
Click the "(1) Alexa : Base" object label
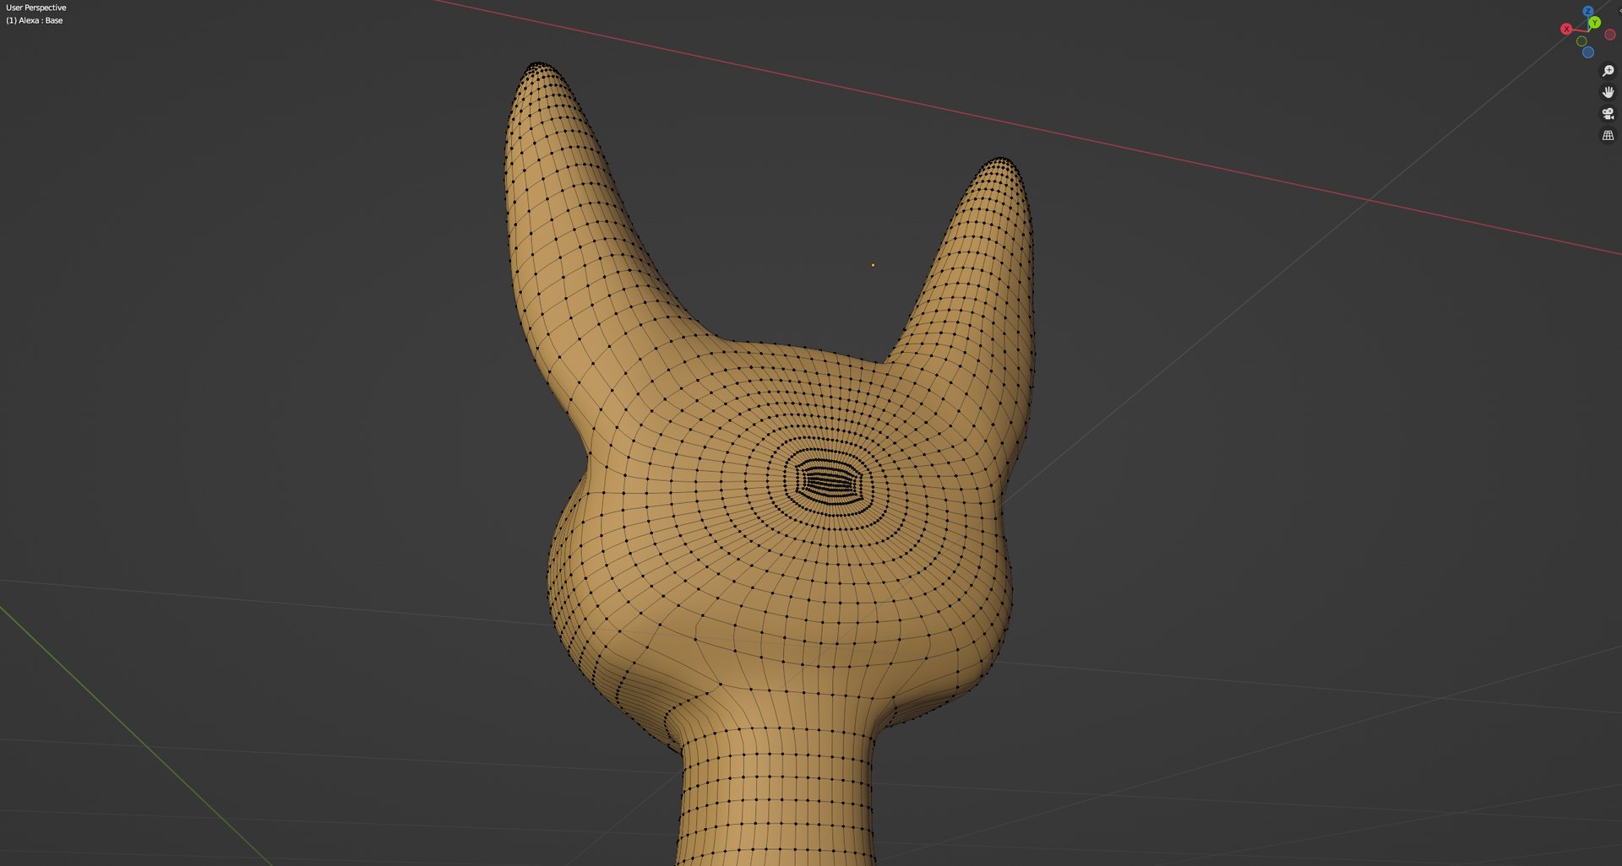point(35,20)
